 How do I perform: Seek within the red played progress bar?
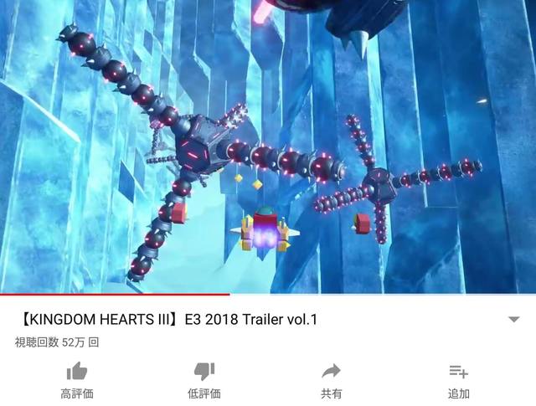point(115,294)
